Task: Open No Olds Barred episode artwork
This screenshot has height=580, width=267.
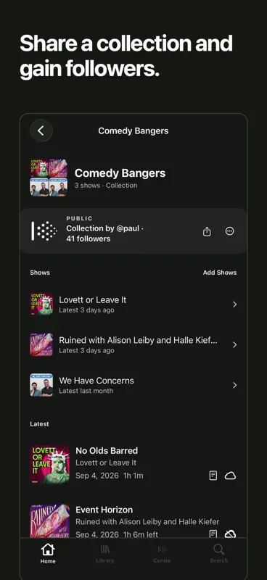Action: point(49,464)
